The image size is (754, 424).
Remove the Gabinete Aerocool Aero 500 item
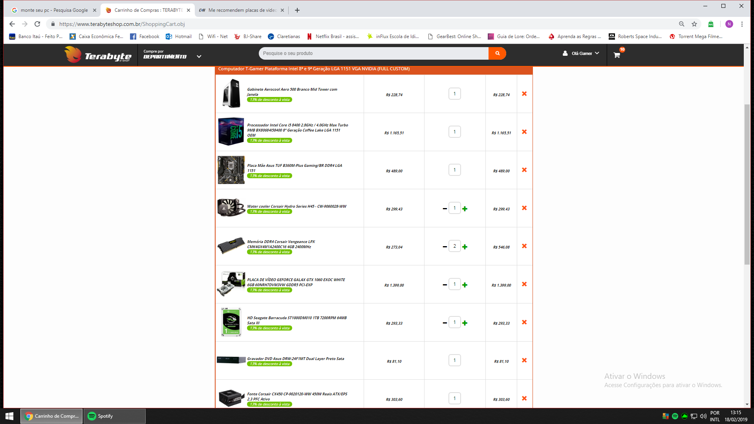pos(524,94)
